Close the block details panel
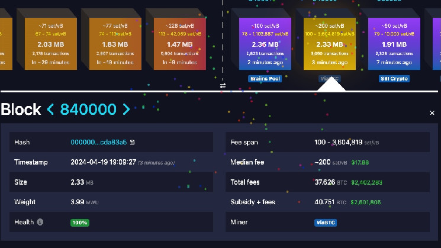The image size is (441, 248). [x=432, y=112]
